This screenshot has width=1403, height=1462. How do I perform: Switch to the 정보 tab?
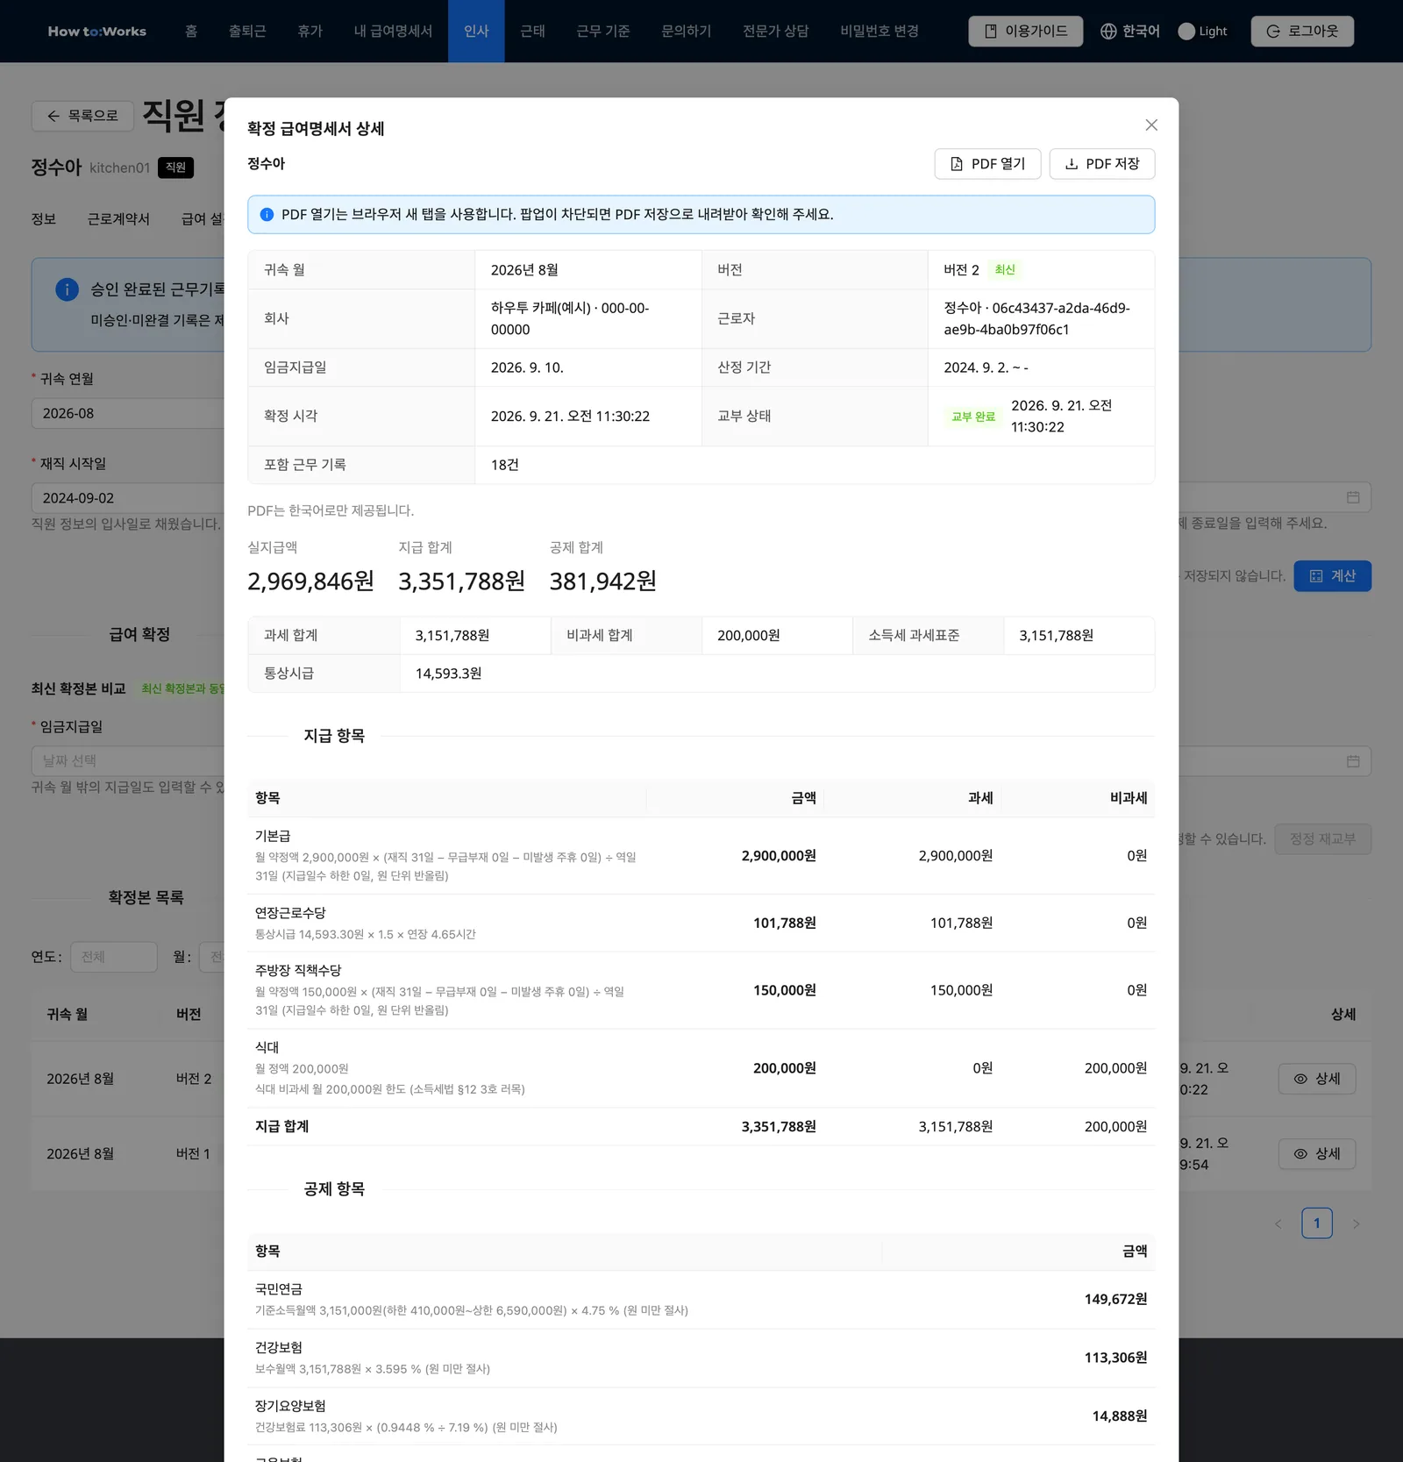[44, 219]
